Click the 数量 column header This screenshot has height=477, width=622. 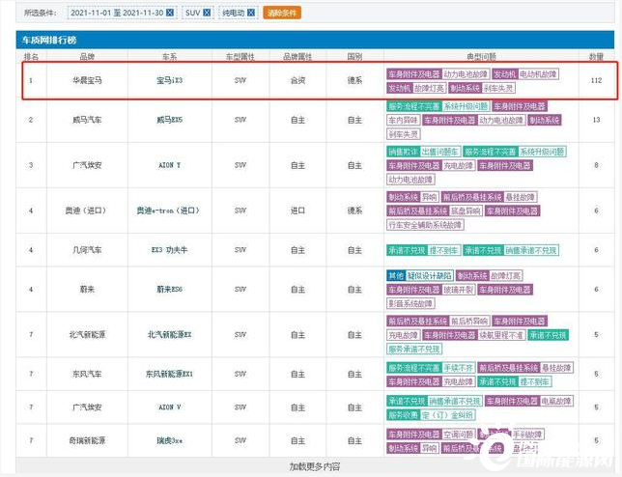(x=596, y=57)
